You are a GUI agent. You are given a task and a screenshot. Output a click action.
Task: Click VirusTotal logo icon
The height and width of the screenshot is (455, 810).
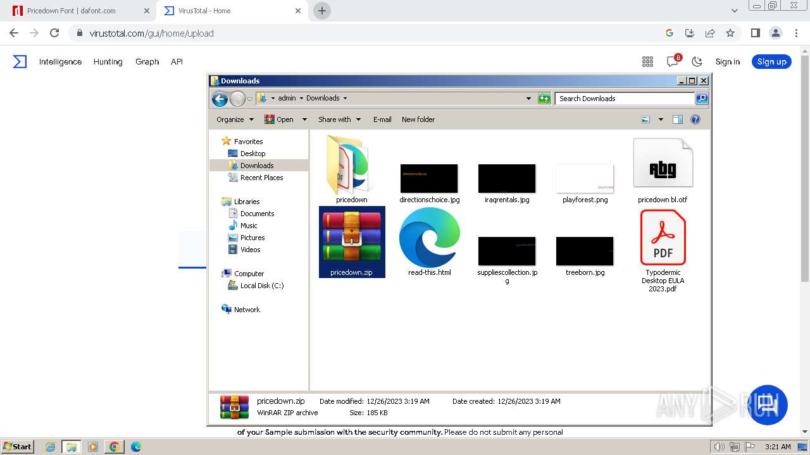pyautogui.click(x=20, y=61)
